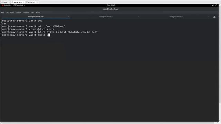Close the RHCSA VM 1 tab
Image resolution: width=221 pixels, height=124 pixels.
pyautogui.click(x=23, y=2)
